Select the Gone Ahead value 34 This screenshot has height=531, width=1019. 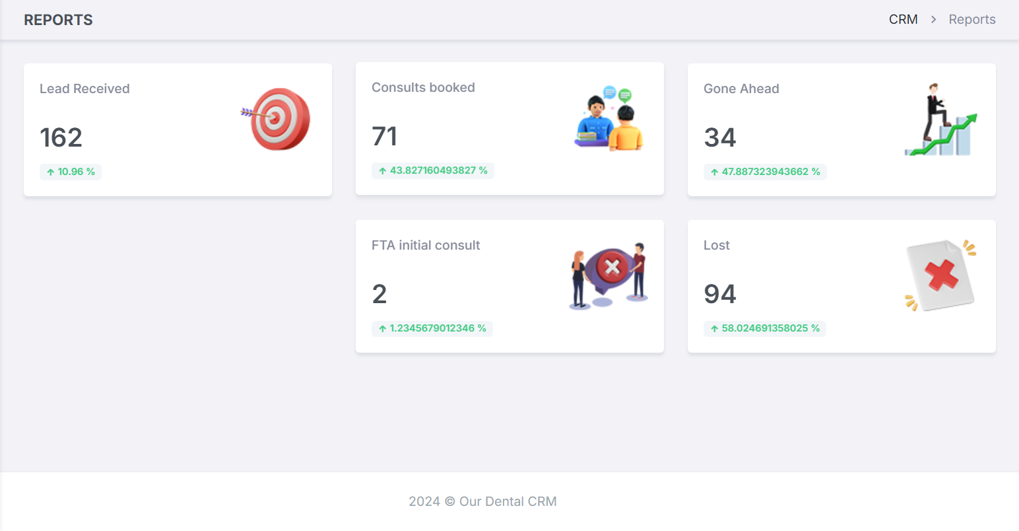click(x=720, y=137)
